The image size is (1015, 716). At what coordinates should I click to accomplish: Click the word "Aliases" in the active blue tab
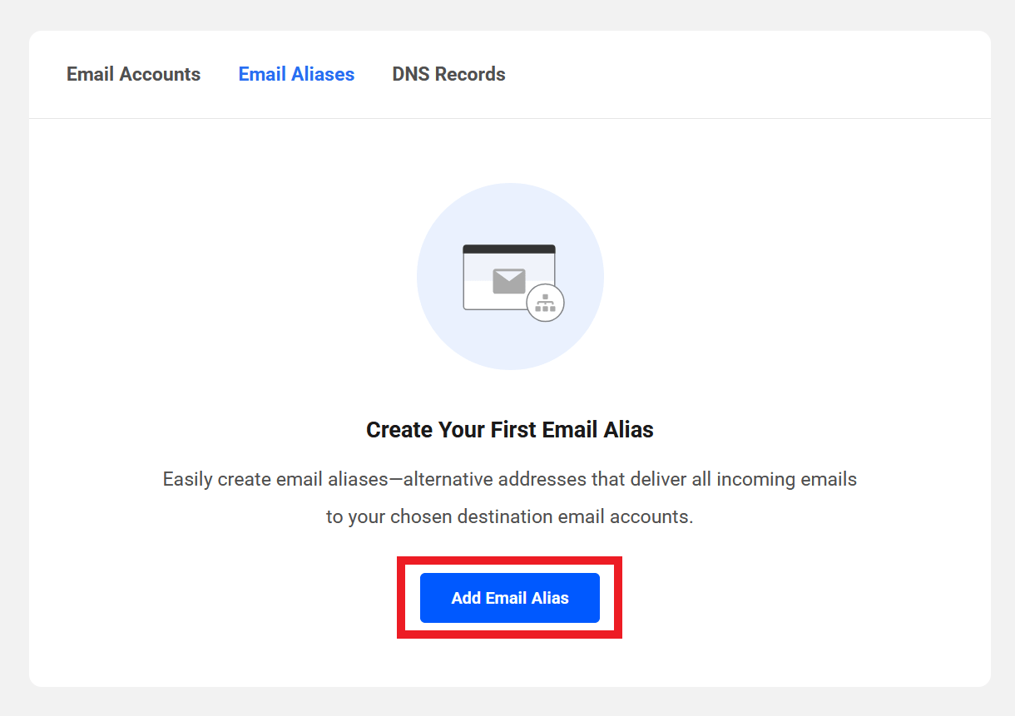pyautogui.click(x=323, y=74)
